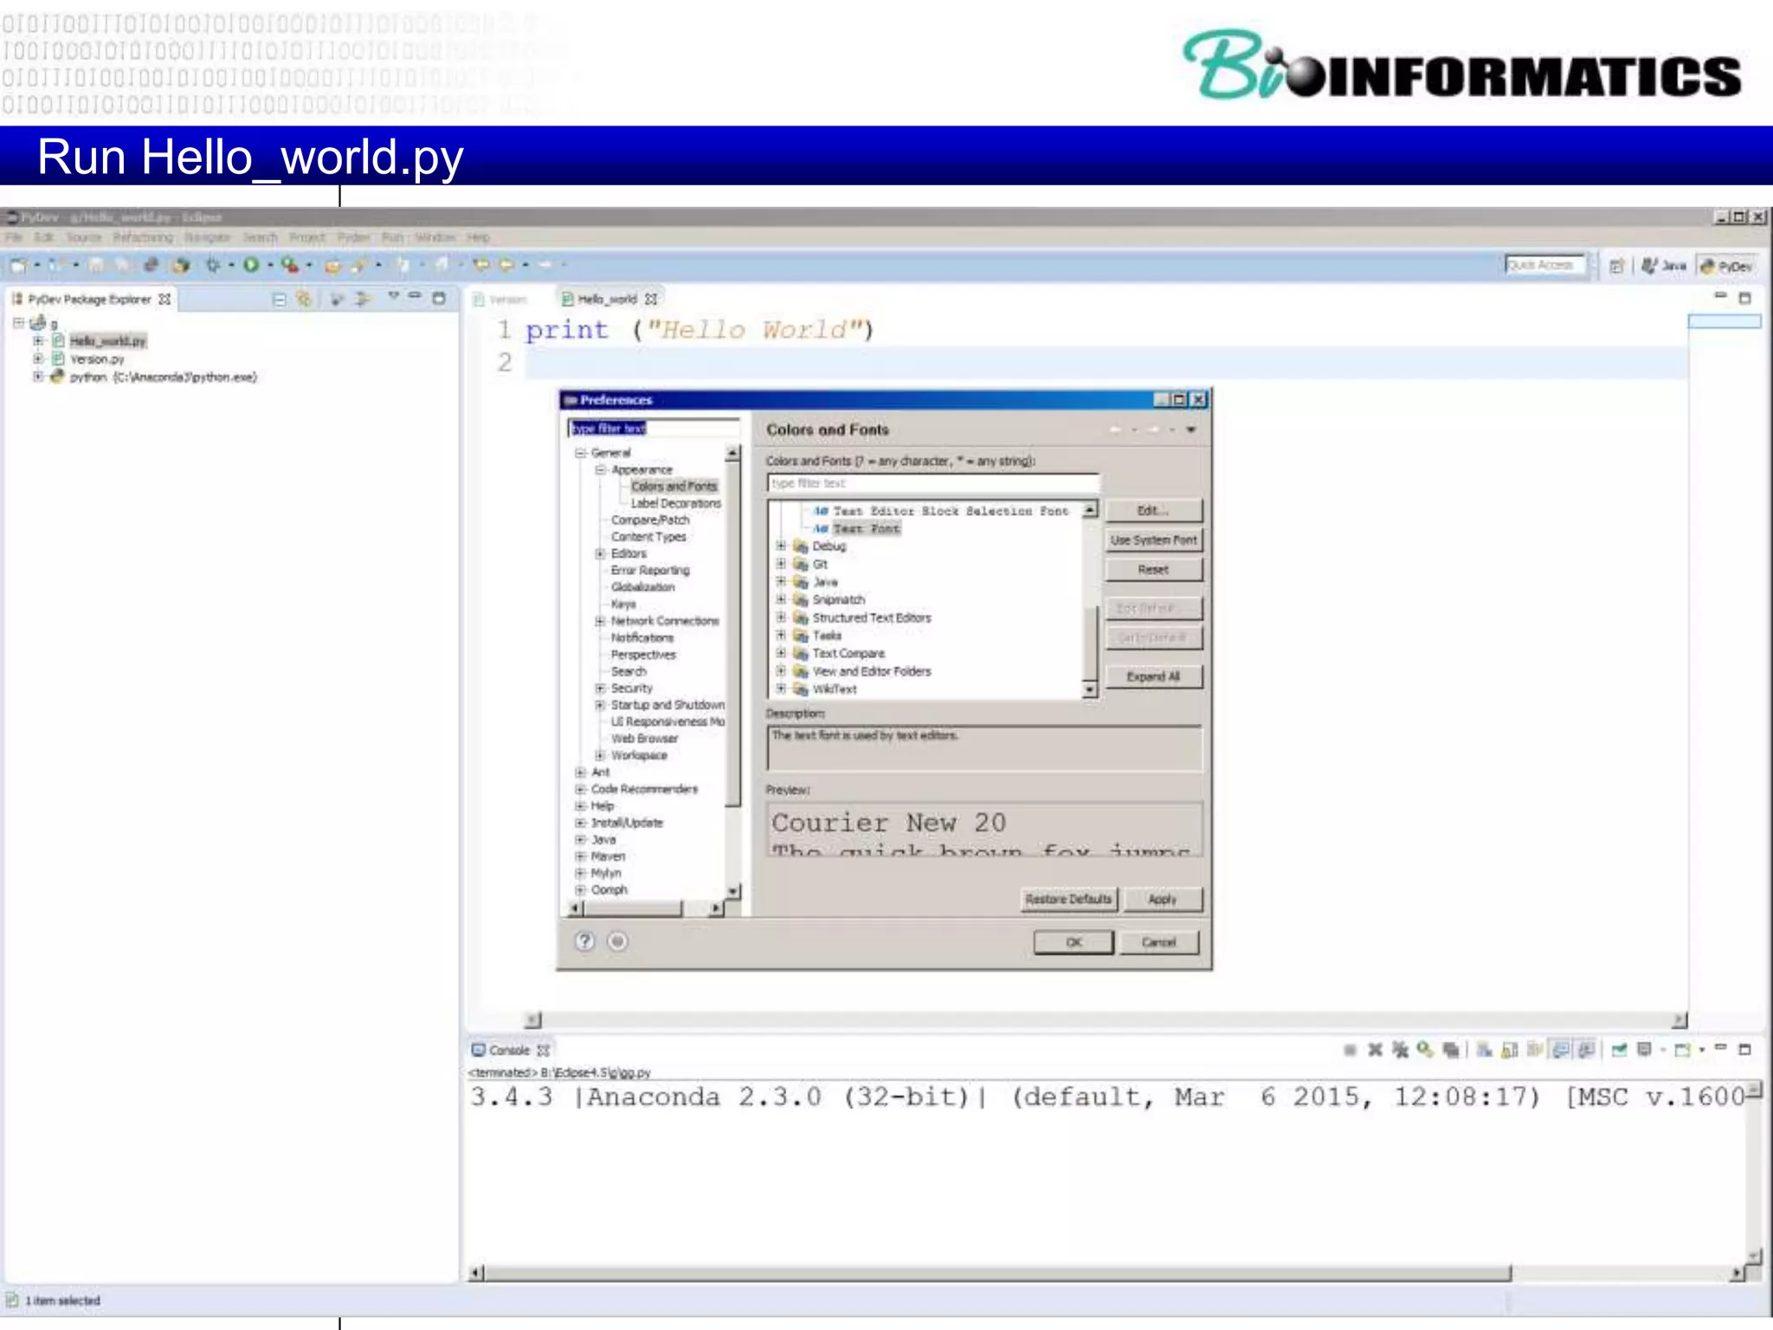Click the Help question mark in Preferences
The height and width of the screenshot is (1330, 1773).
pyautogui.click(x=585, y=941)
